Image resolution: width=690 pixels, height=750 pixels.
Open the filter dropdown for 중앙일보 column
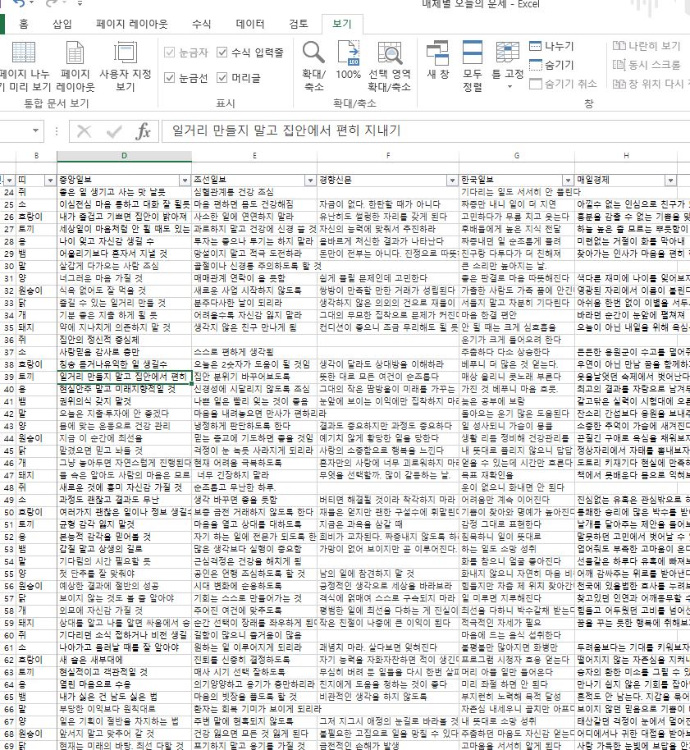[x=185, y=181]
